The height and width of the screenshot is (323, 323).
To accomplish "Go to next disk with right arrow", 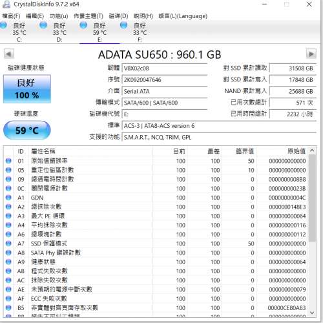I will coord(311,54).
